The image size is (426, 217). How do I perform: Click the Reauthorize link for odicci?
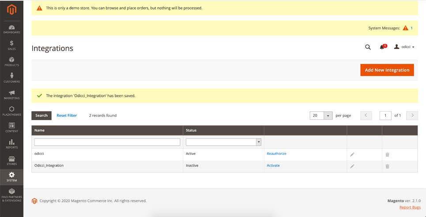(276, 154)
